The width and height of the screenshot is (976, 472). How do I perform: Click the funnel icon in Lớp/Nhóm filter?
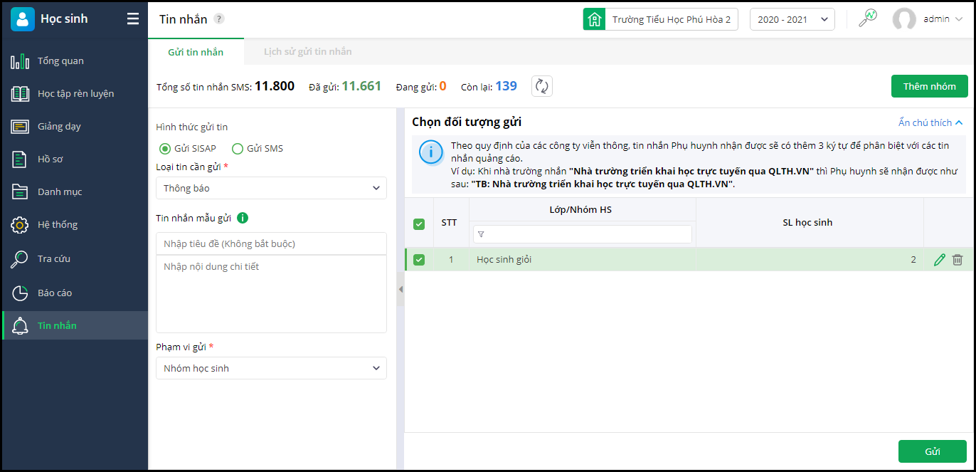coord(481,234)
